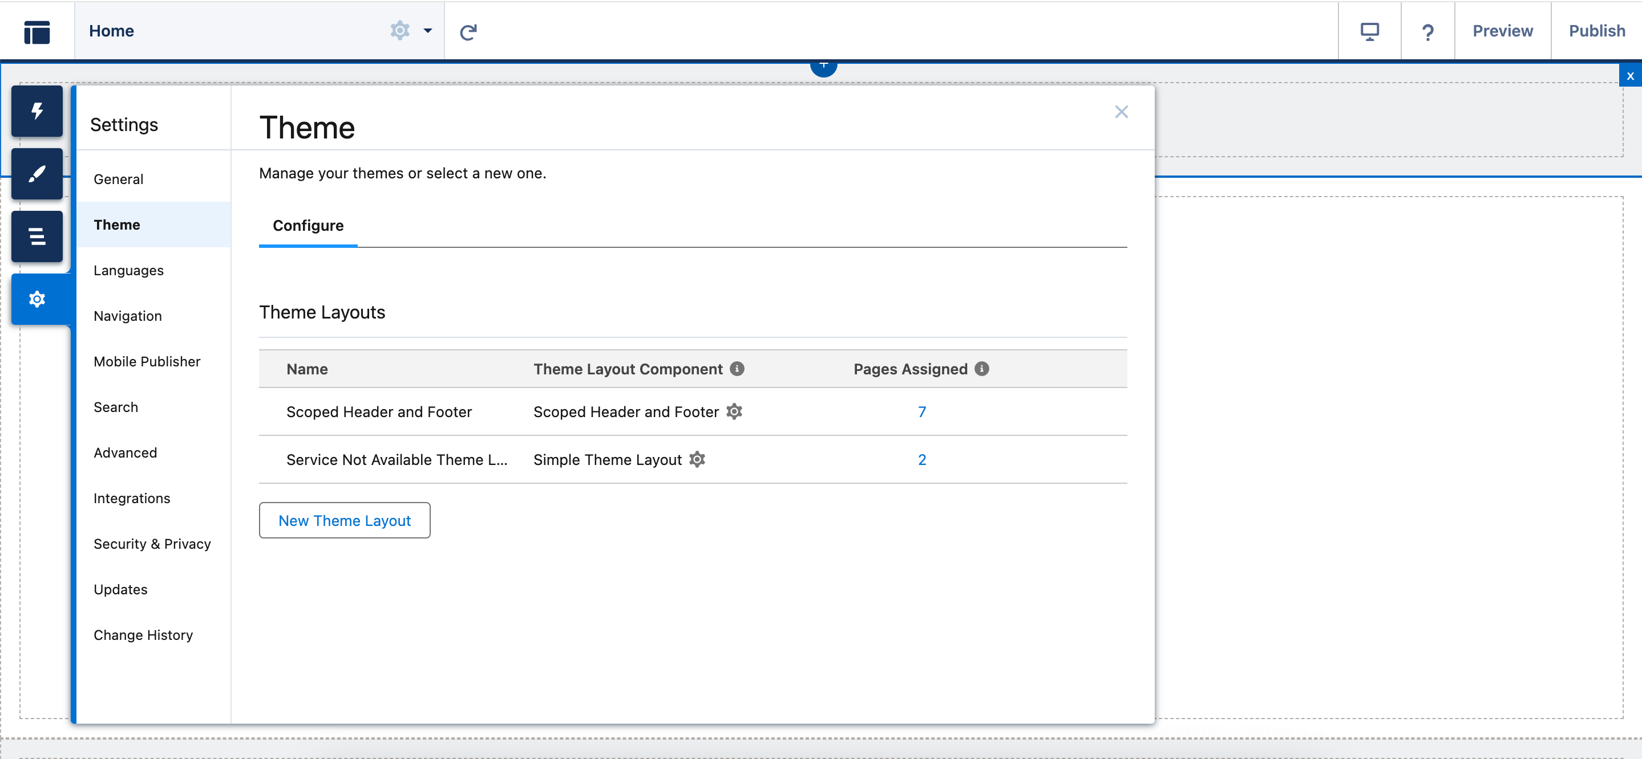
Task: Open the Theme settings section
Action: [118, 224]
